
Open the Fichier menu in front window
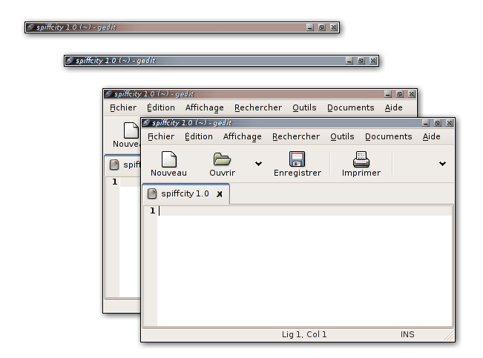point(161,136)
